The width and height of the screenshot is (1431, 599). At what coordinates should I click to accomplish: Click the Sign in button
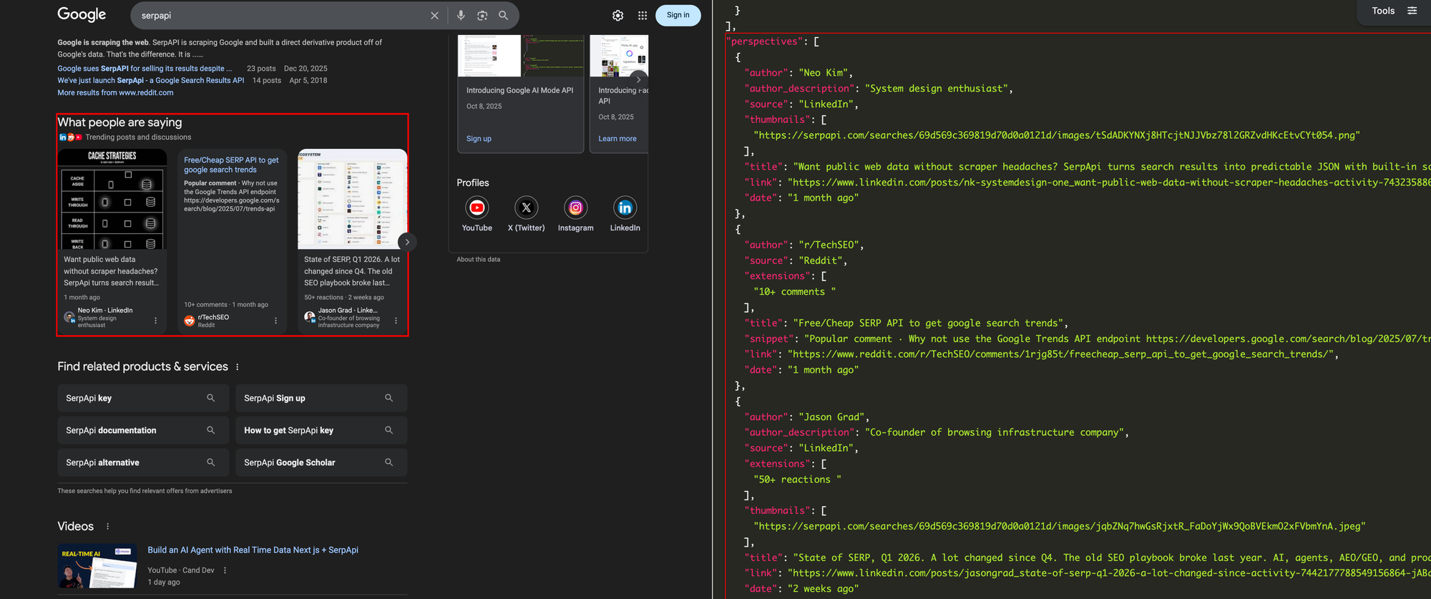click(678, 15)
